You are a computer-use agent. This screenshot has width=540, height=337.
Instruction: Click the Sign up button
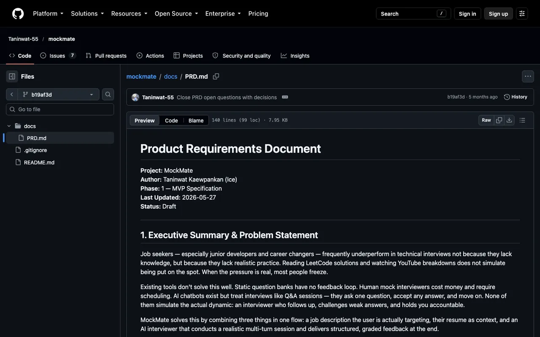tap(498, 13)
